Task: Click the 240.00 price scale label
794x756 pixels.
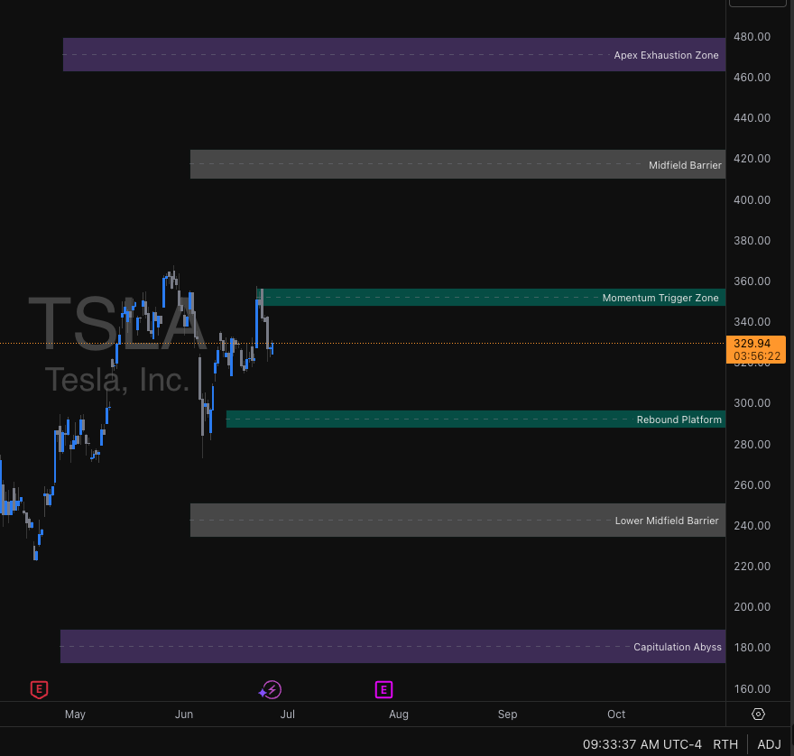Action: [752, 526]
